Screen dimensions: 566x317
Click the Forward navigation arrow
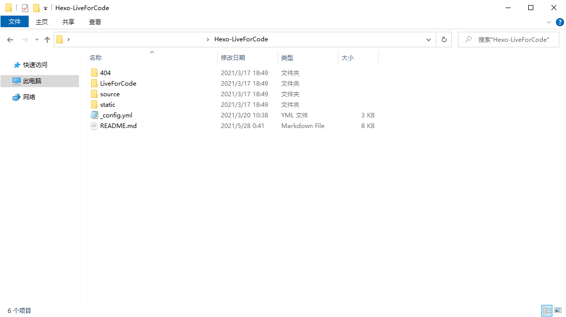pos(25,40)
